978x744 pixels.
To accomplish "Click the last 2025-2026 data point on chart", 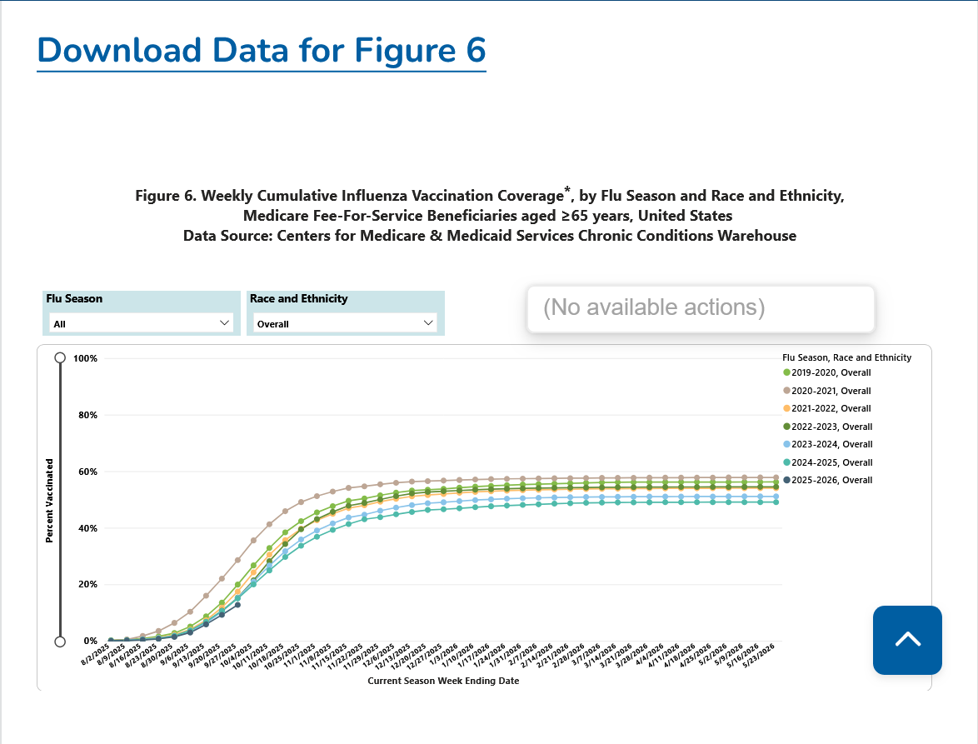I will 237,605.
